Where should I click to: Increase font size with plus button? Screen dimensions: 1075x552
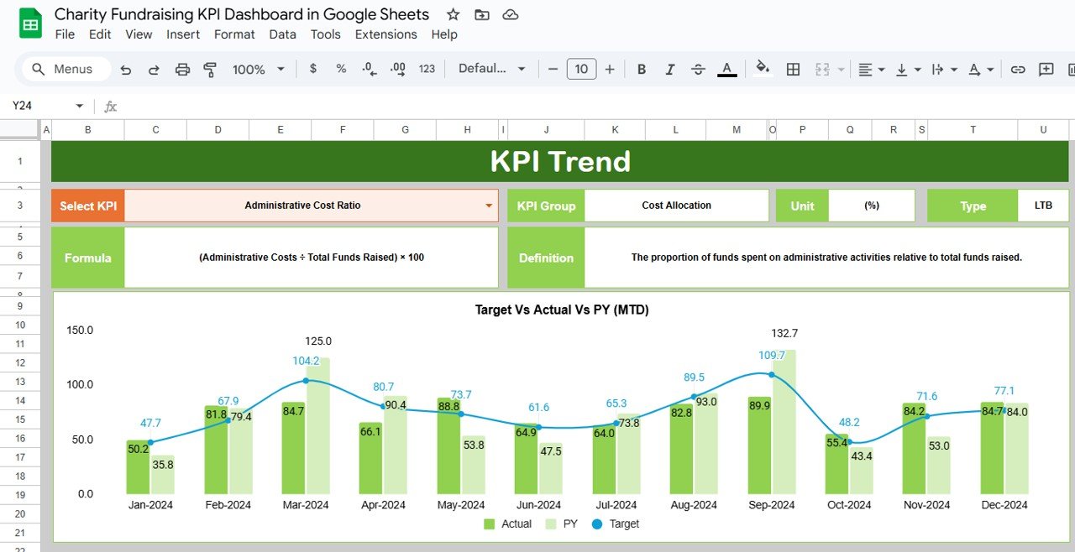coord(610,69)
